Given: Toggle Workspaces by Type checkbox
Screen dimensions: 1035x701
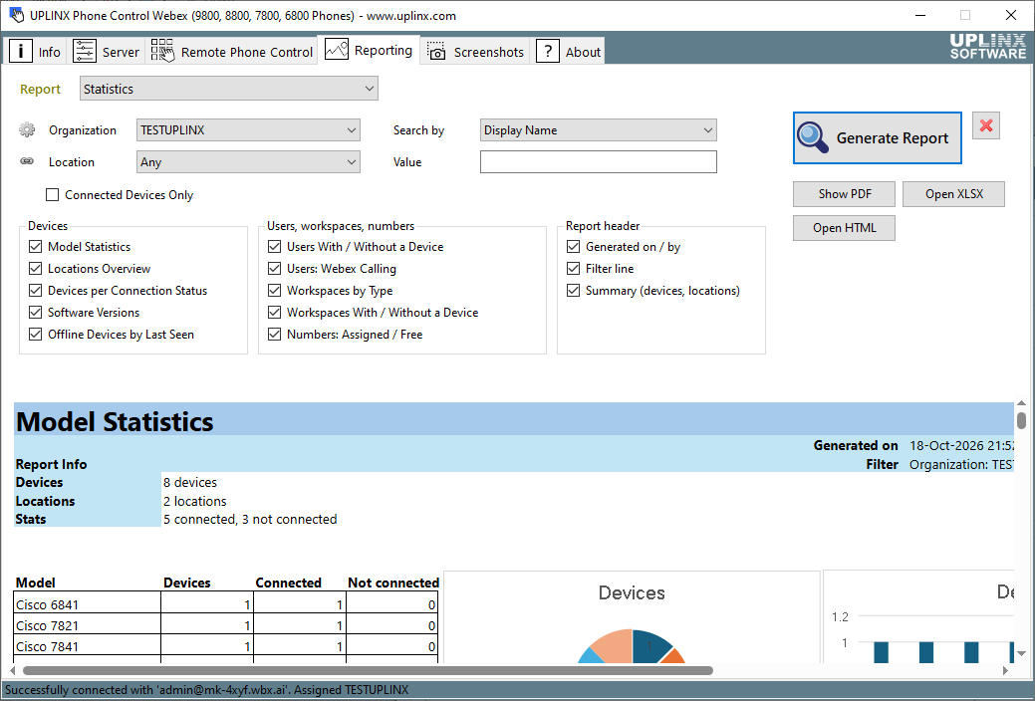Looking at the screenshot, I should pos(275,291).
